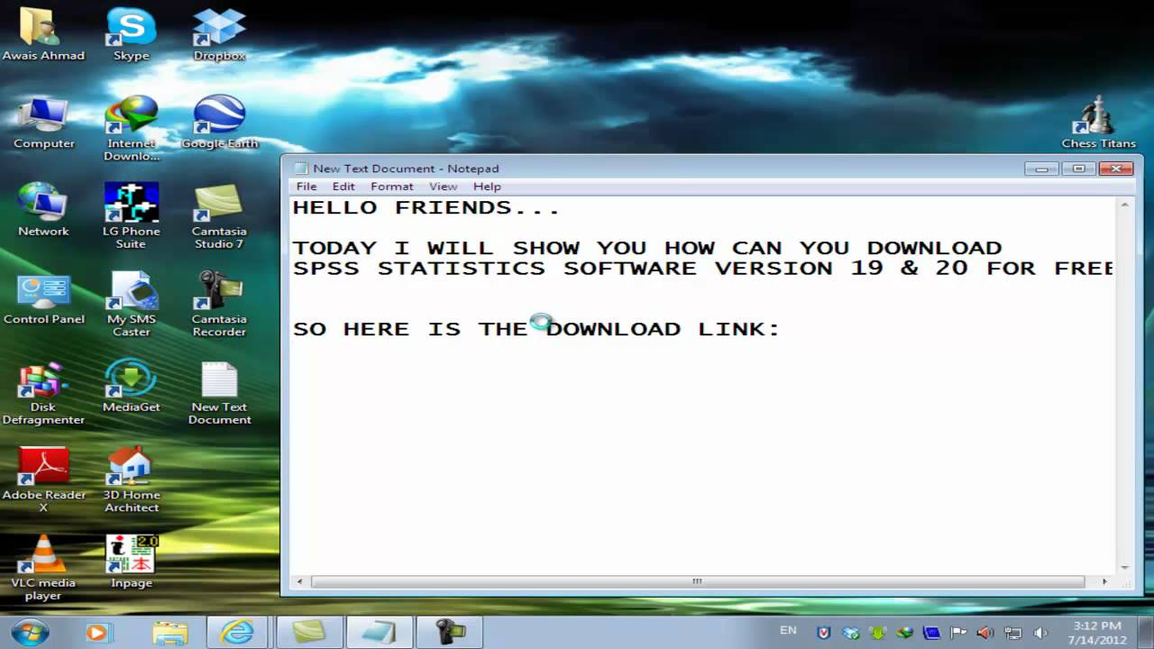The width and height of the screenshot is (1154, 649).
Task: Click Notepad horizontal scrollbar left arrow
Action: point(301,582)
